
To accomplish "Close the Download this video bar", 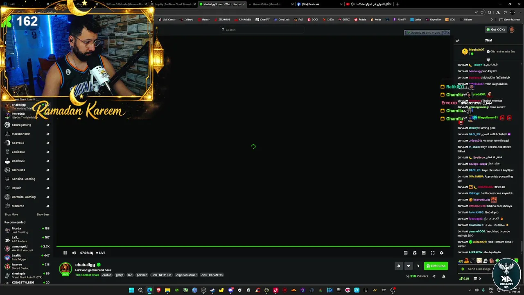I will click(x=448, y=33).
